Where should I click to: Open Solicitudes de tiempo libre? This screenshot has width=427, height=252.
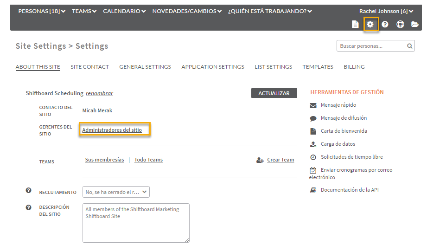point(351,157)
